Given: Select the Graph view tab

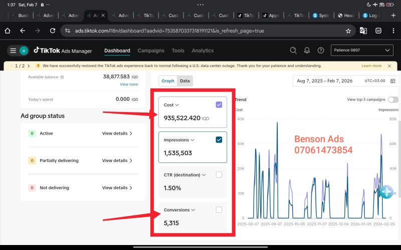Looking at the screenshot, I should coord(168,81).
